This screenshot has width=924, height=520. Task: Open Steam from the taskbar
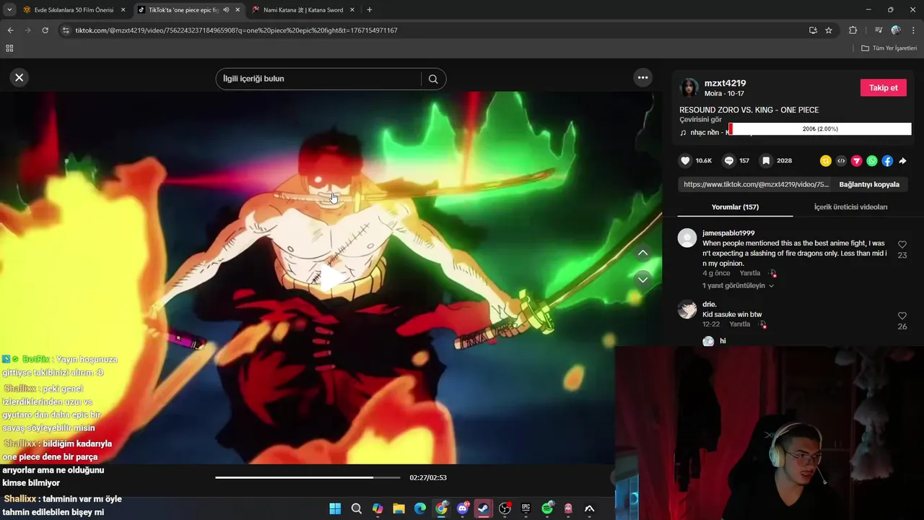point(483,508)
